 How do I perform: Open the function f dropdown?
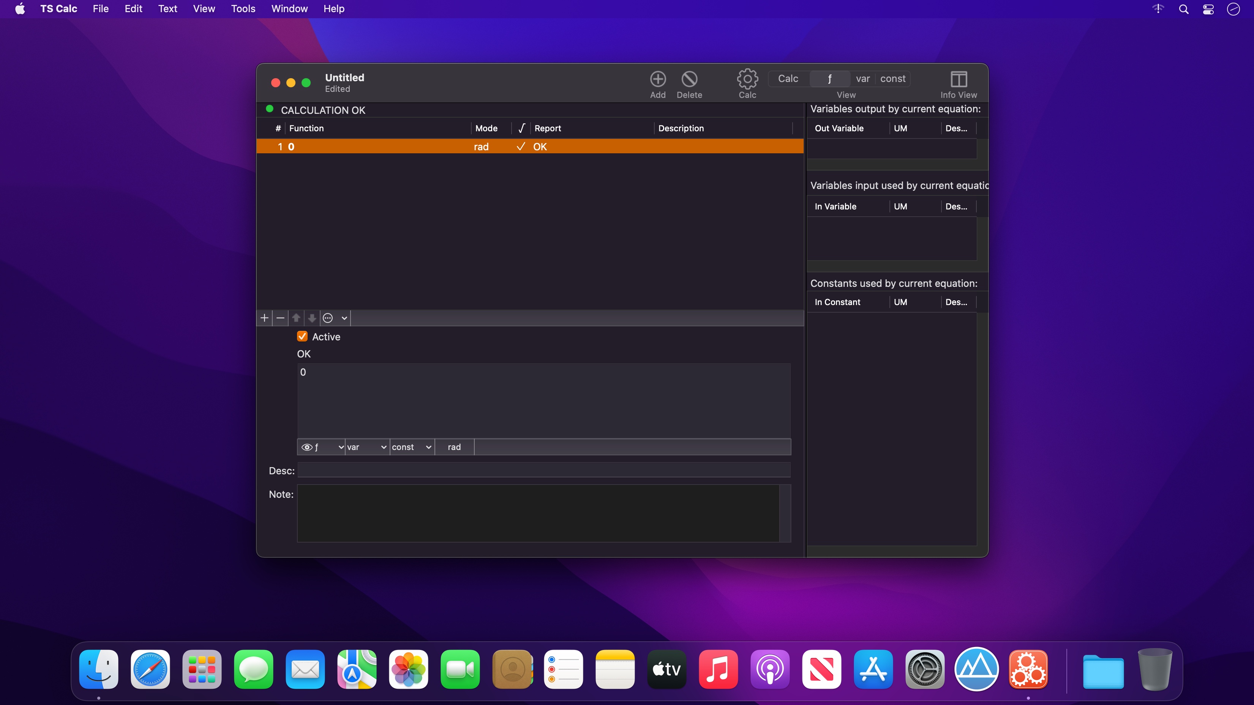[321, 447]
